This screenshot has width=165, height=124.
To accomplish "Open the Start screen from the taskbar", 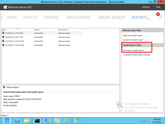I will tap(7, 121).
